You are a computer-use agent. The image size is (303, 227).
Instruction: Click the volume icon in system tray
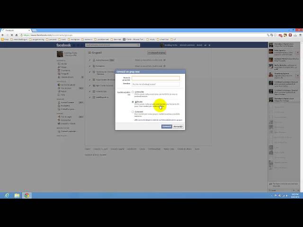pyautogui.click(x=287, y=196)
